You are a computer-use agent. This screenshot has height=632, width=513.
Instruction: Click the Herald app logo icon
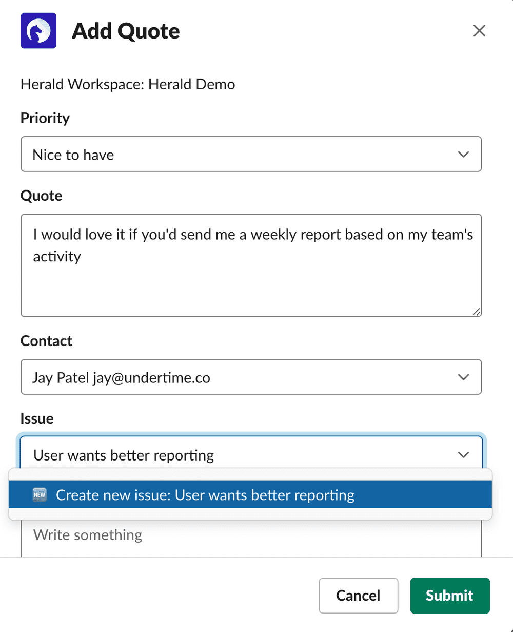(x=38, y=31)
